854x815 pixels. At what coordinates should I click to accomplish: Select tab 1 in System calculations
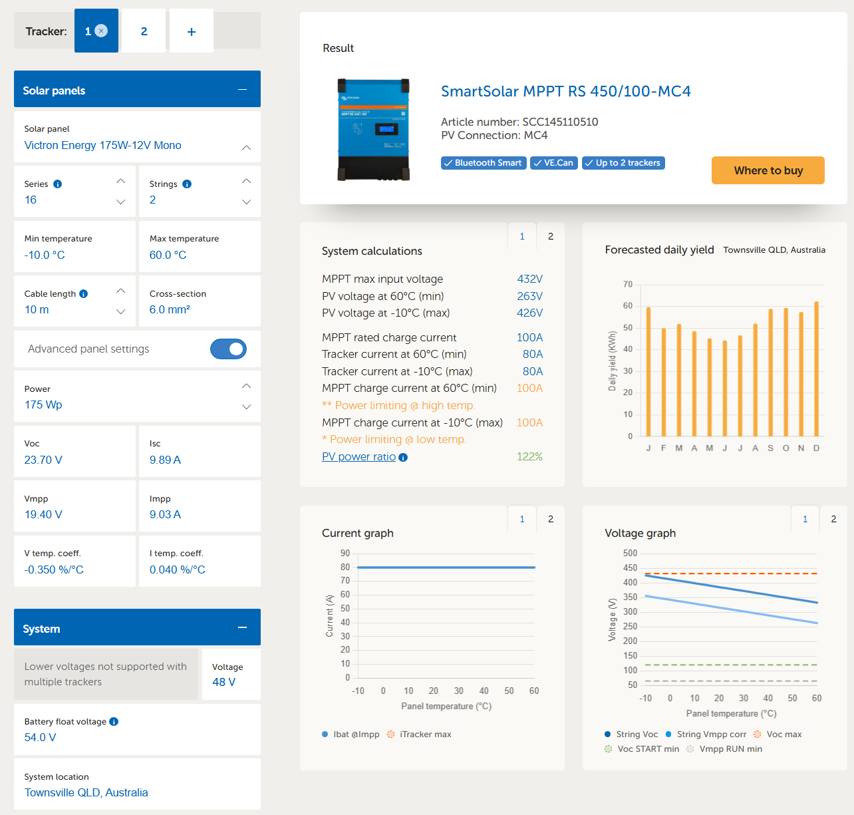(x=522, y=236)
